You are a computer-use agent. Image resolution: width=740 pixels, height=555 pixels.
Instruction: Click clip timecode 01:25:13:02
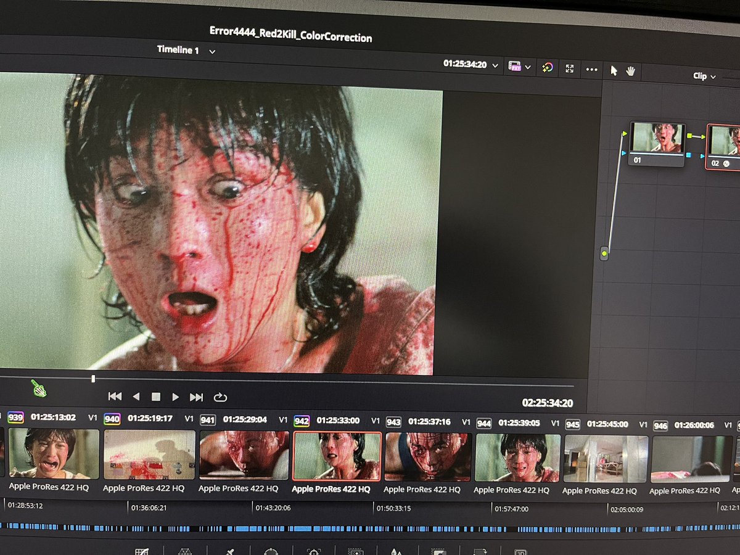[53, 417]
